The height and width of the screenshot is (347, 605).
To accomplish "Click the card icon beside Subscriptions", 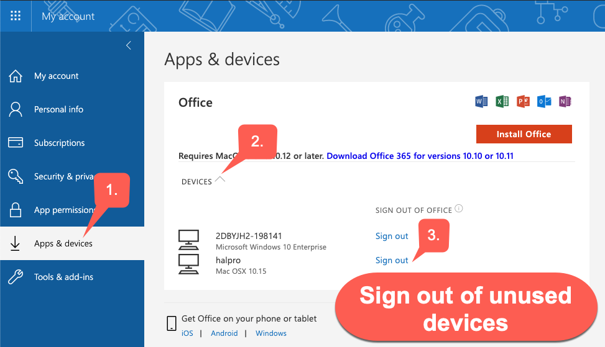I will coord(16,143).
